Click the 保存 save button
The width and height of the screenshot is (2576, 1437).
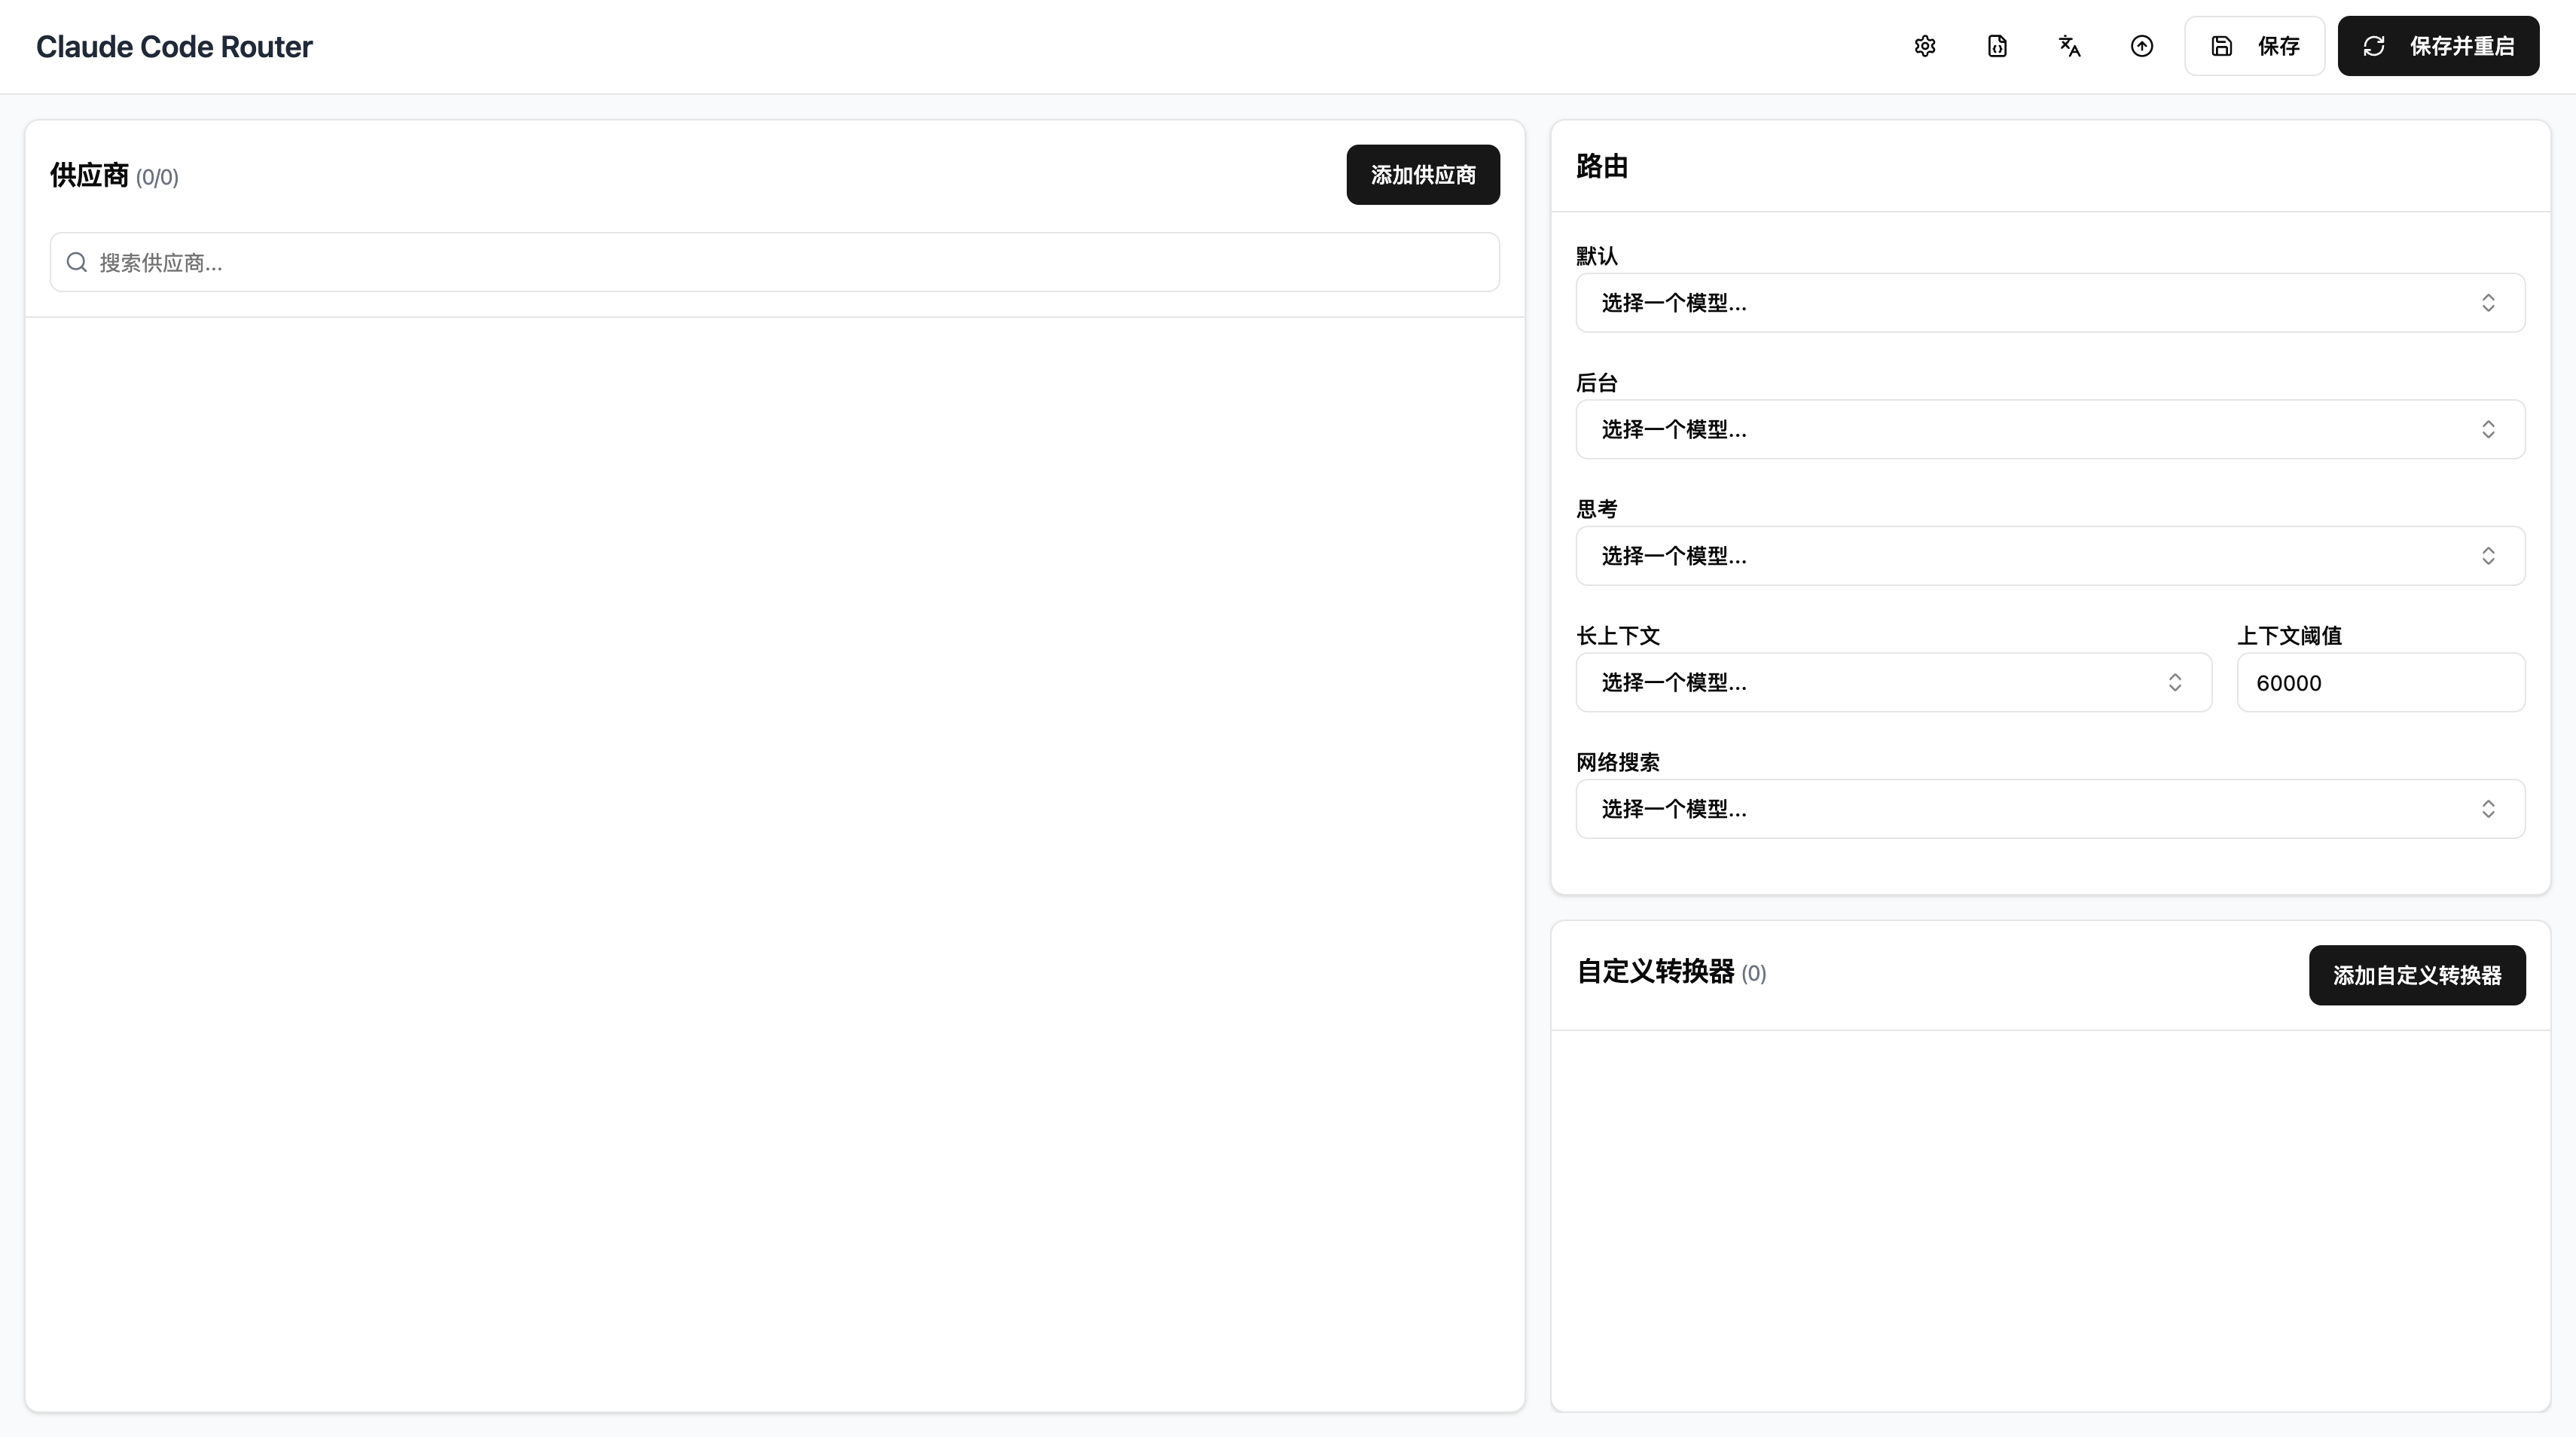tap(2254, 46)
